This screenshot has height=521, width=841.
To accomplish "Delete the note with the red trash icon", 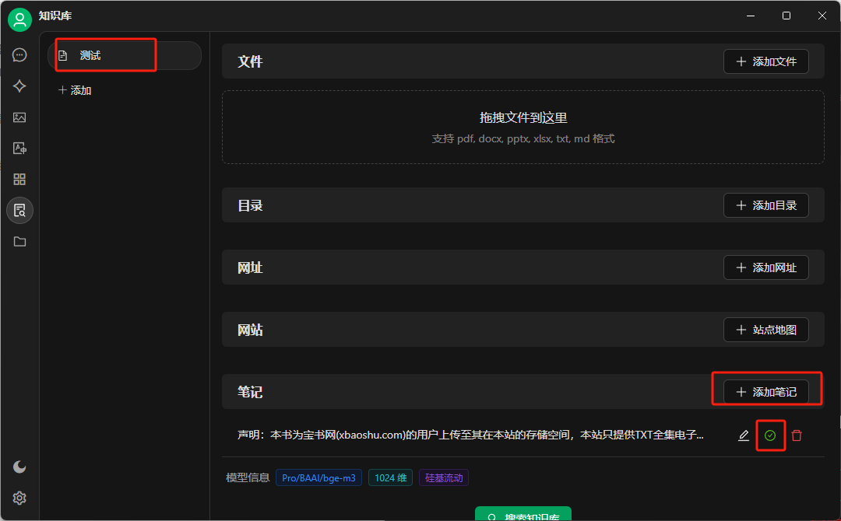I will (797, 435).
